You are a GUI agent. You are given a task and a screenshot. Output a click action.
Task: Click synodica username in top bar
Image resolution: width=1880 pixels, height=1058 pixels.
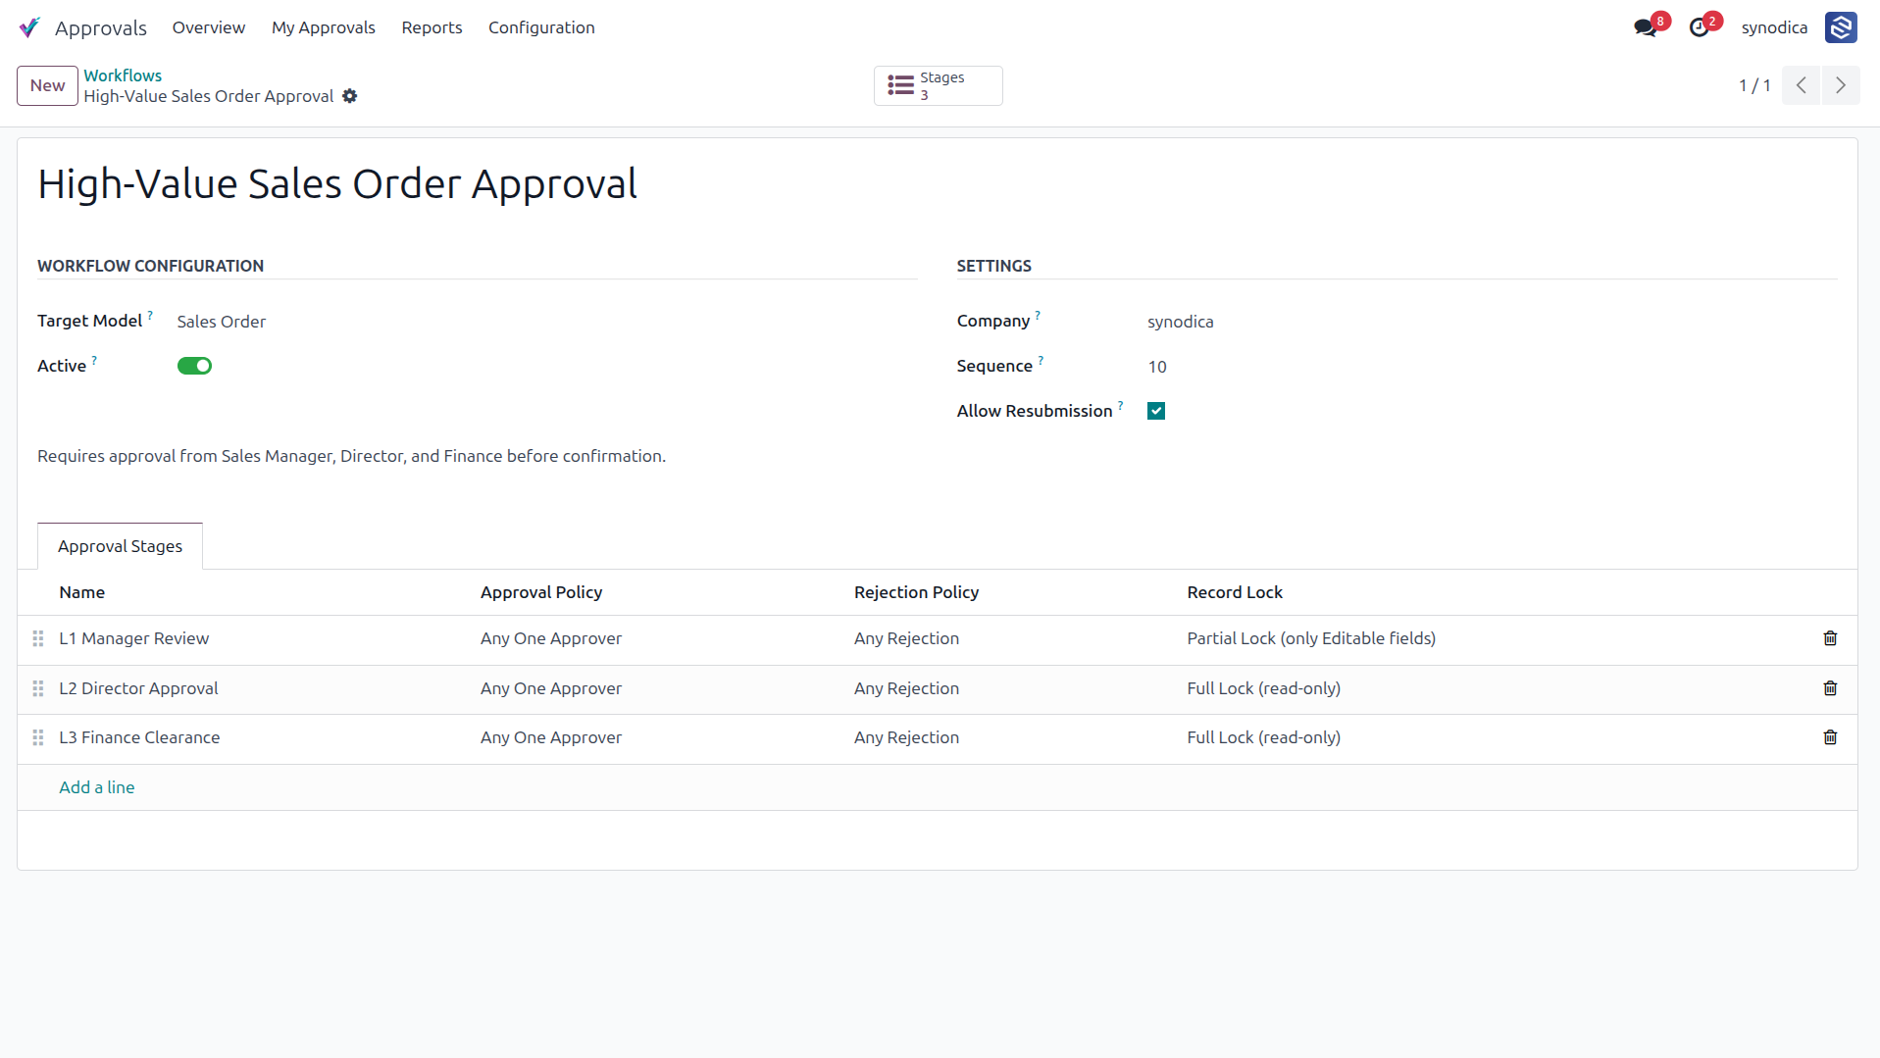pyautogui.click(x=1774, y=27)
